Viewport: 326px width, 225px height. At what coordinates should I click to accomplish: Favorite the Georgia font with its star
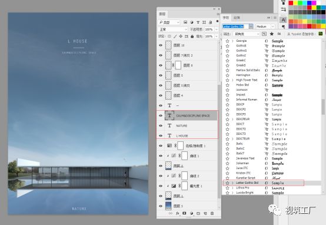228,41
